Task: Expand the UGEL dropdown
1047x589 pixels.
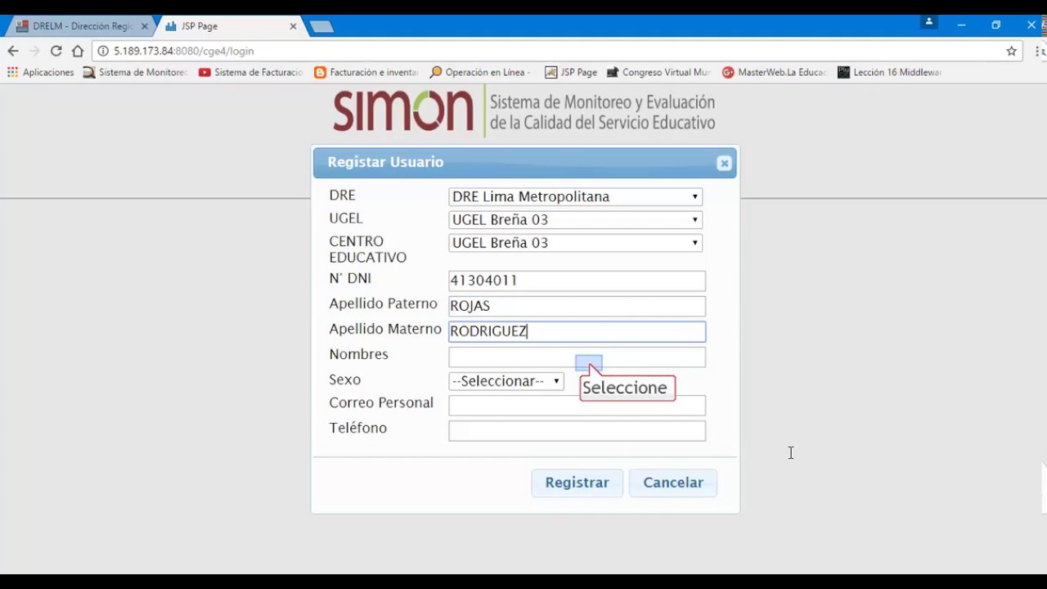Action: point(575,219)
